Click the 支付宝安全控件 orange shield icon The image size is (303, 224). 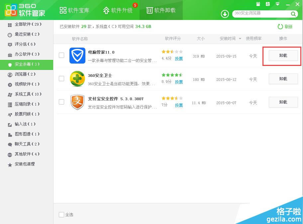point(77,102)
